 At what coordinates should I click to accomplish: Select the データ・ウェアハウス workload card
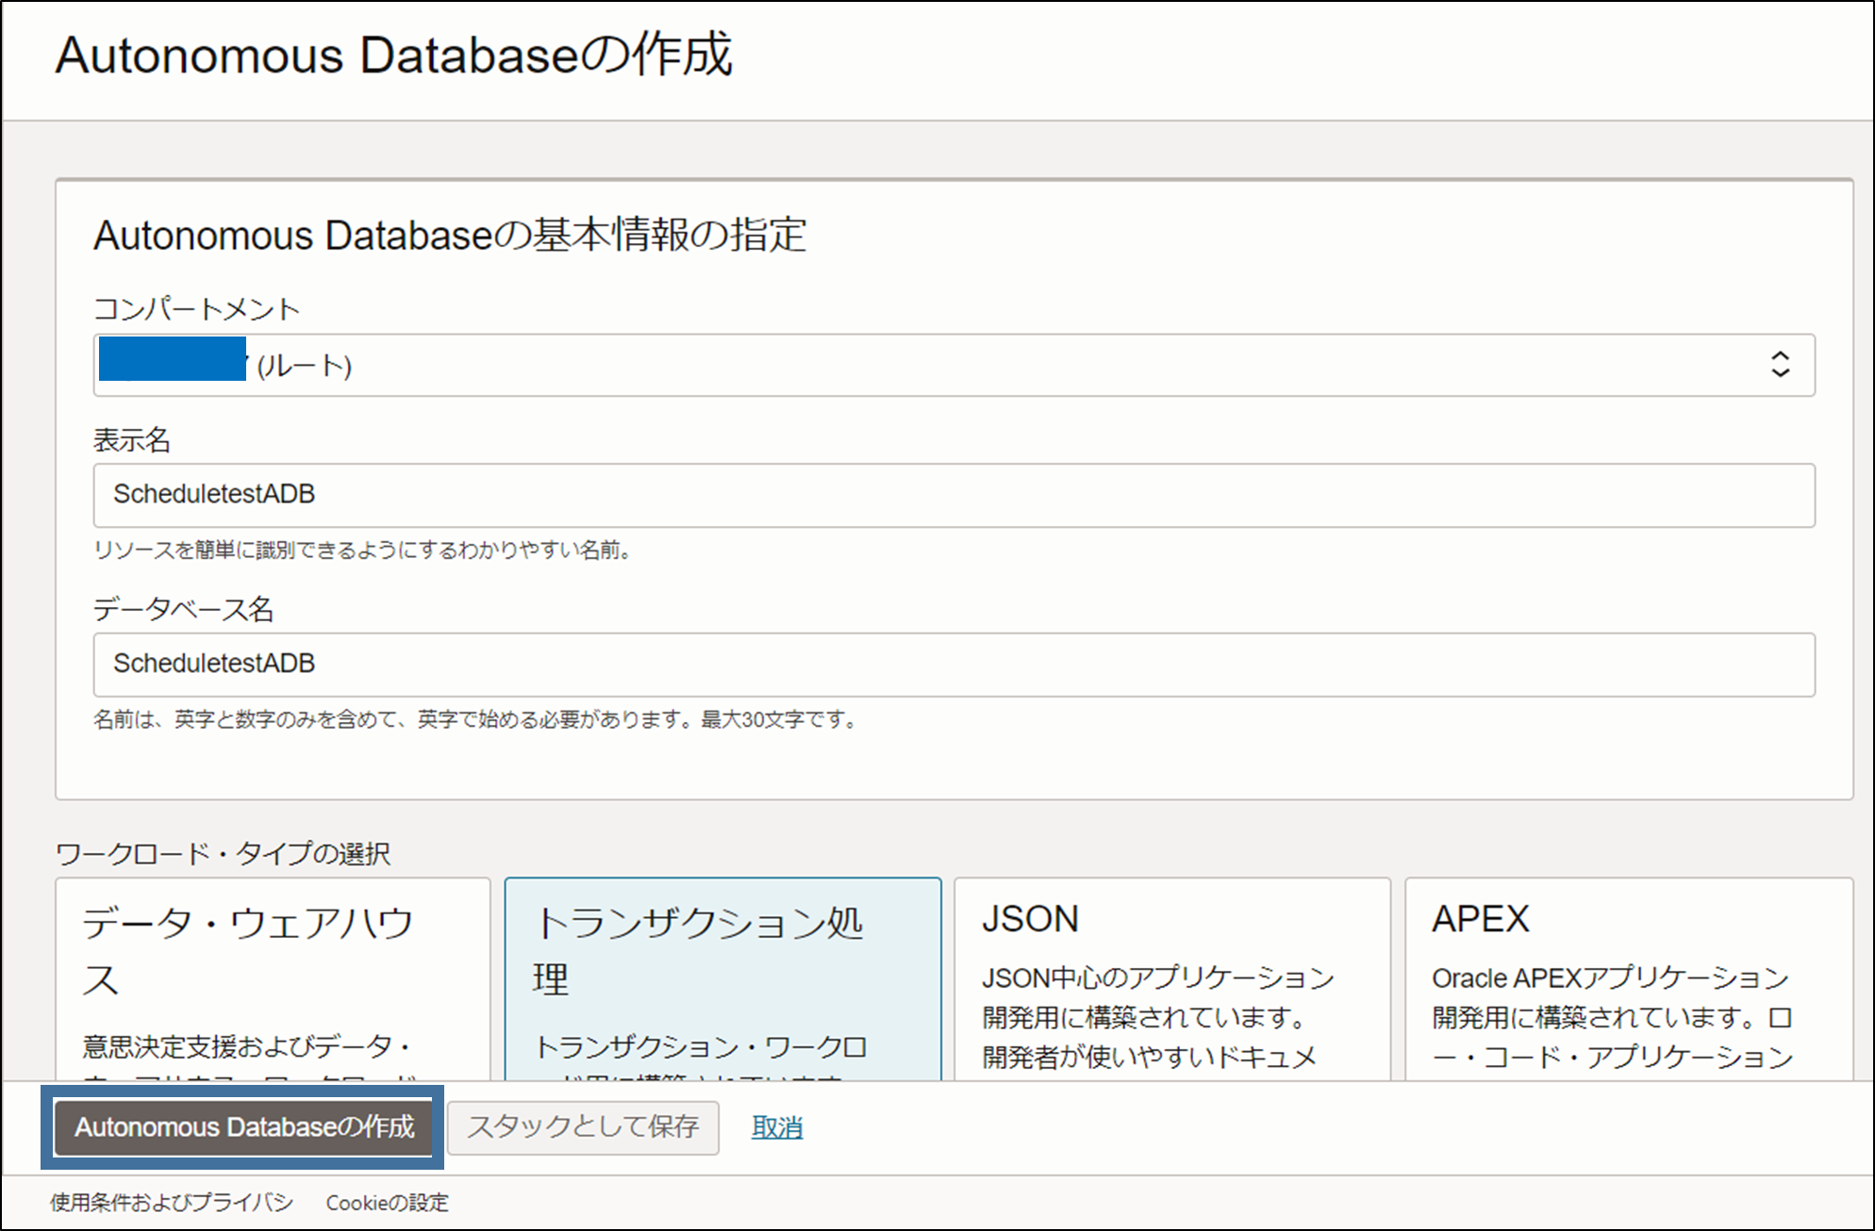point(273,978)
